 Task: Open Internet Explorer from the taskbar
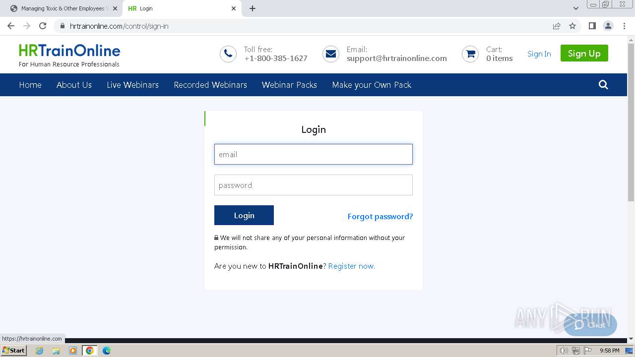40,351
